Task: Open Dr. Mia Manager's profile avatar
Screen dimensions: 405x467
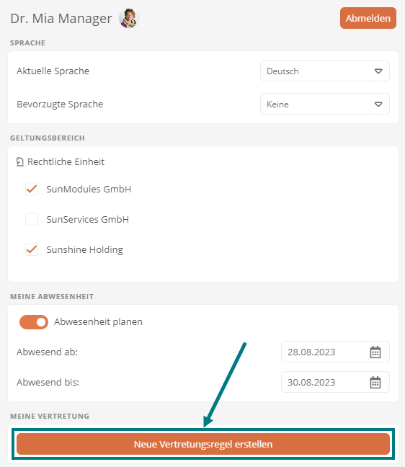Action: [129, 18]
